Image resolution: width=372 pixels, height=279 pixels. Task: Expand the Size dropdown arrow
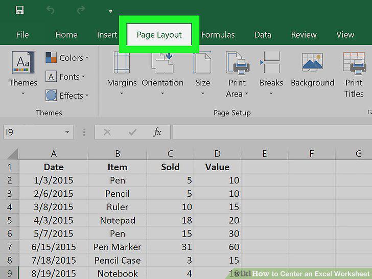pos(202,94)
